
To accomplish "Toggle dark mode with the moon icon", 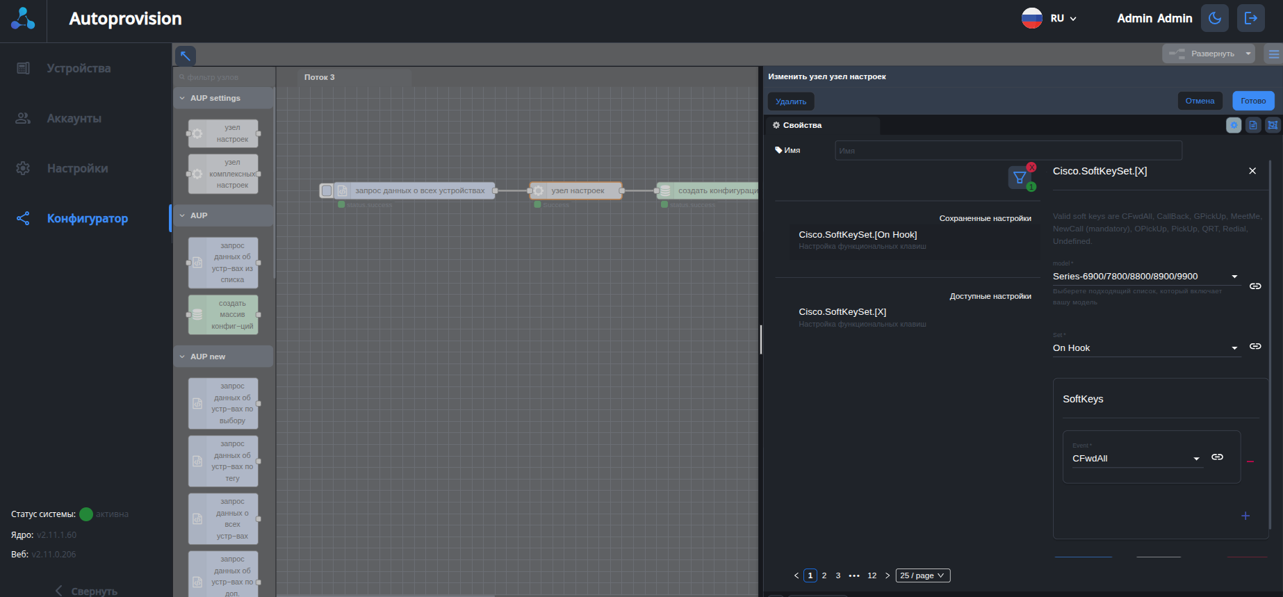I will point(1214,19).
